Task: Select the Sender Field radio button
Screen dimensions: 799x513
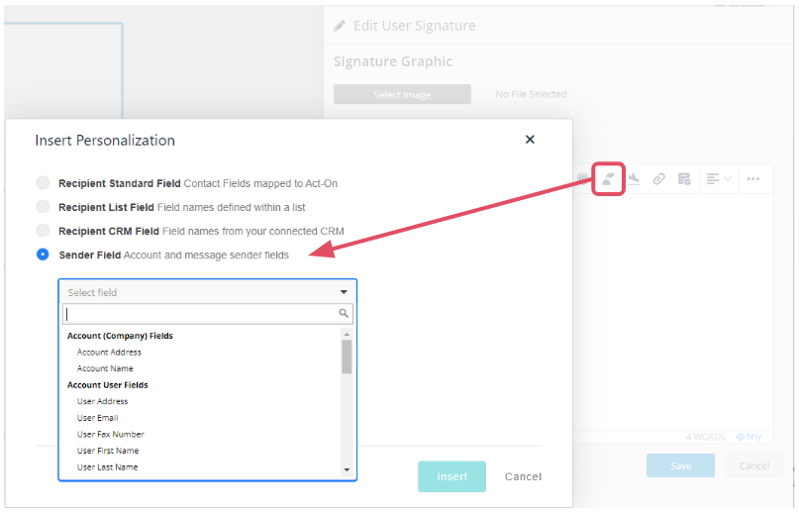Action: point(43,255)
